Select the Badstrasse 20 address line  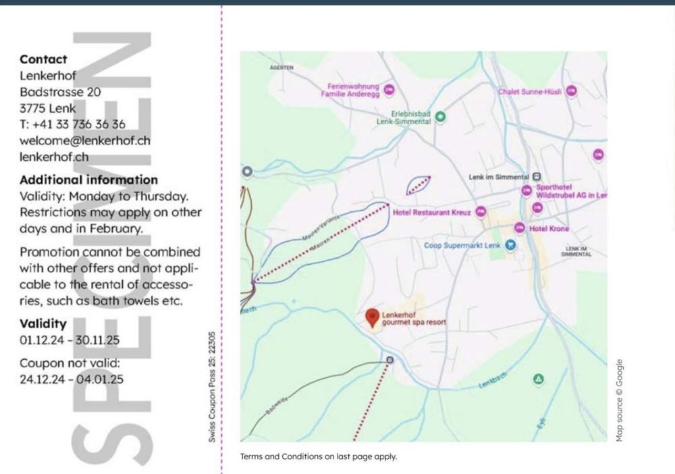click(x=60, y=92)
